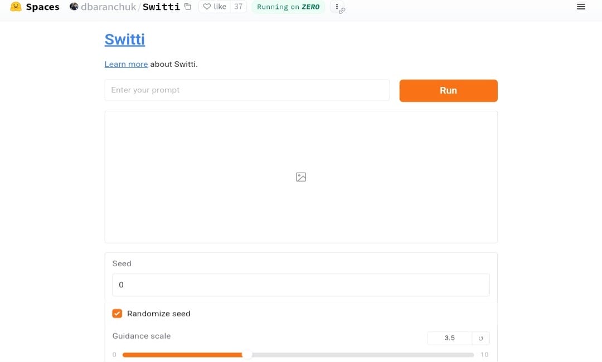Click the Hugging Face logo icon
This screenshot has height=362, width=602.
pyautogui.click(x=16, y=7)
